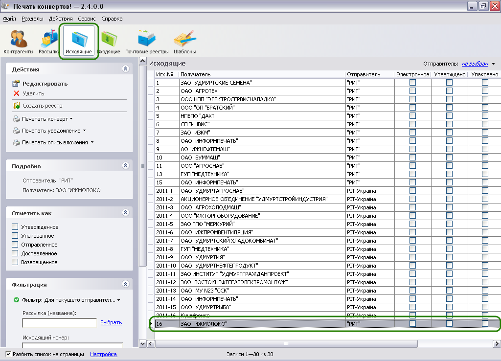Check the Утвержденное checkbox
The width and height of the screenshot is (501, 361).
click(x=15, y=227)
